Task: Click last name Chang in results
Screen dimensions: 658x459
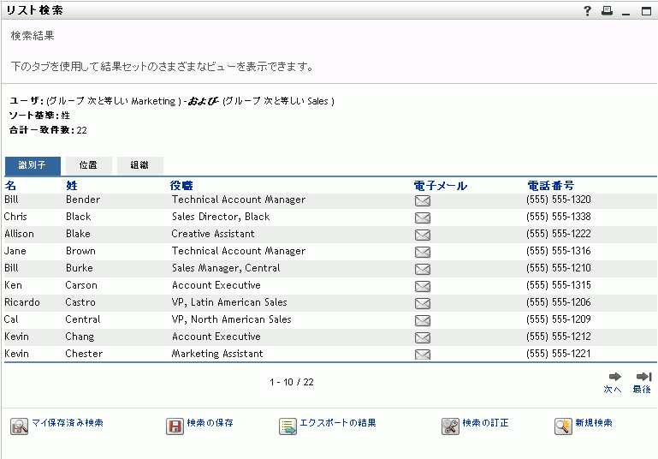Action: point(80,337)
